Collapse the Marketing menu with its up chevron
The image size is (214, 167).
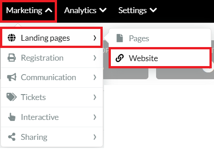(48, 10)
